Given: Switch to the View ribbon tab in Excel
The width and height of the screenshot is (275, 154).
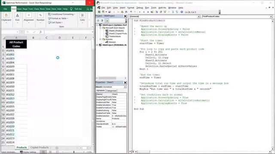Looking at the screenshot, I should tap(48, 9).
